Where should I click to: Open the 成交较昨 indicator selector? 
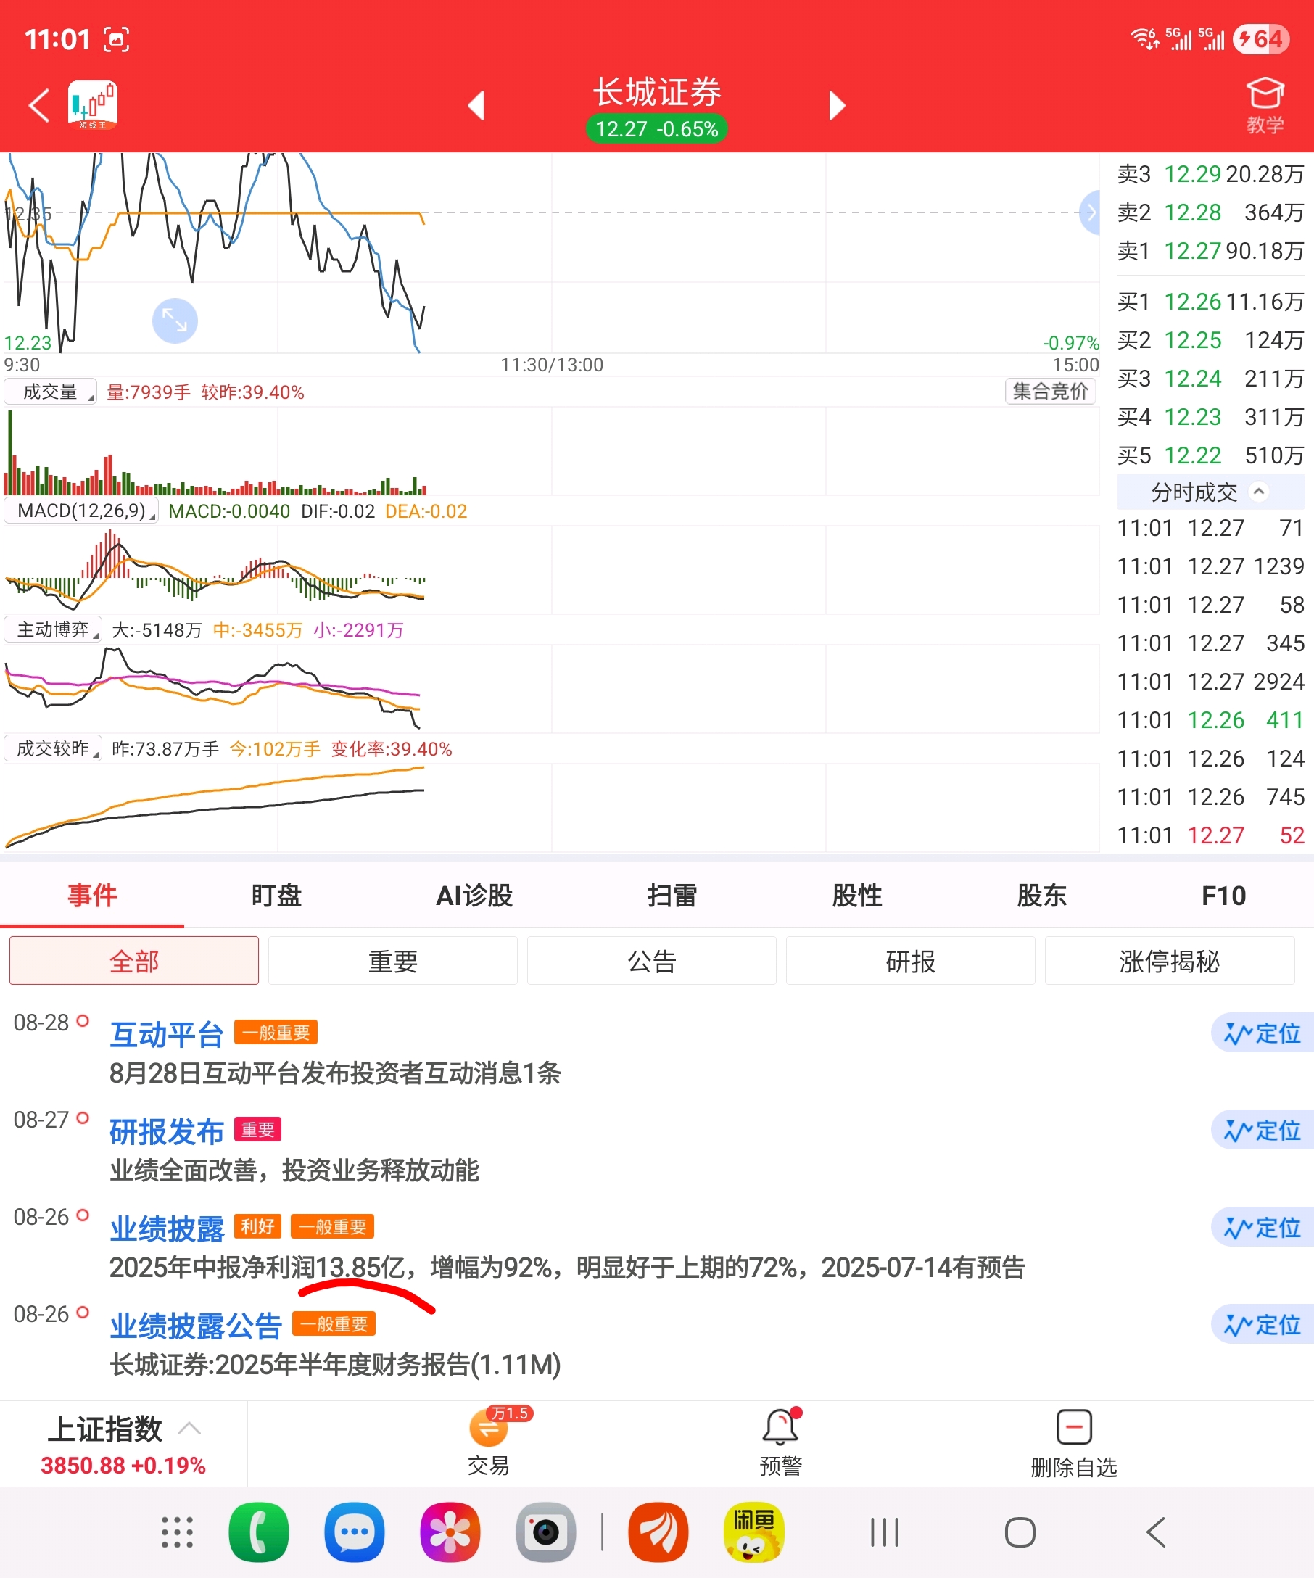coord(53,748)
